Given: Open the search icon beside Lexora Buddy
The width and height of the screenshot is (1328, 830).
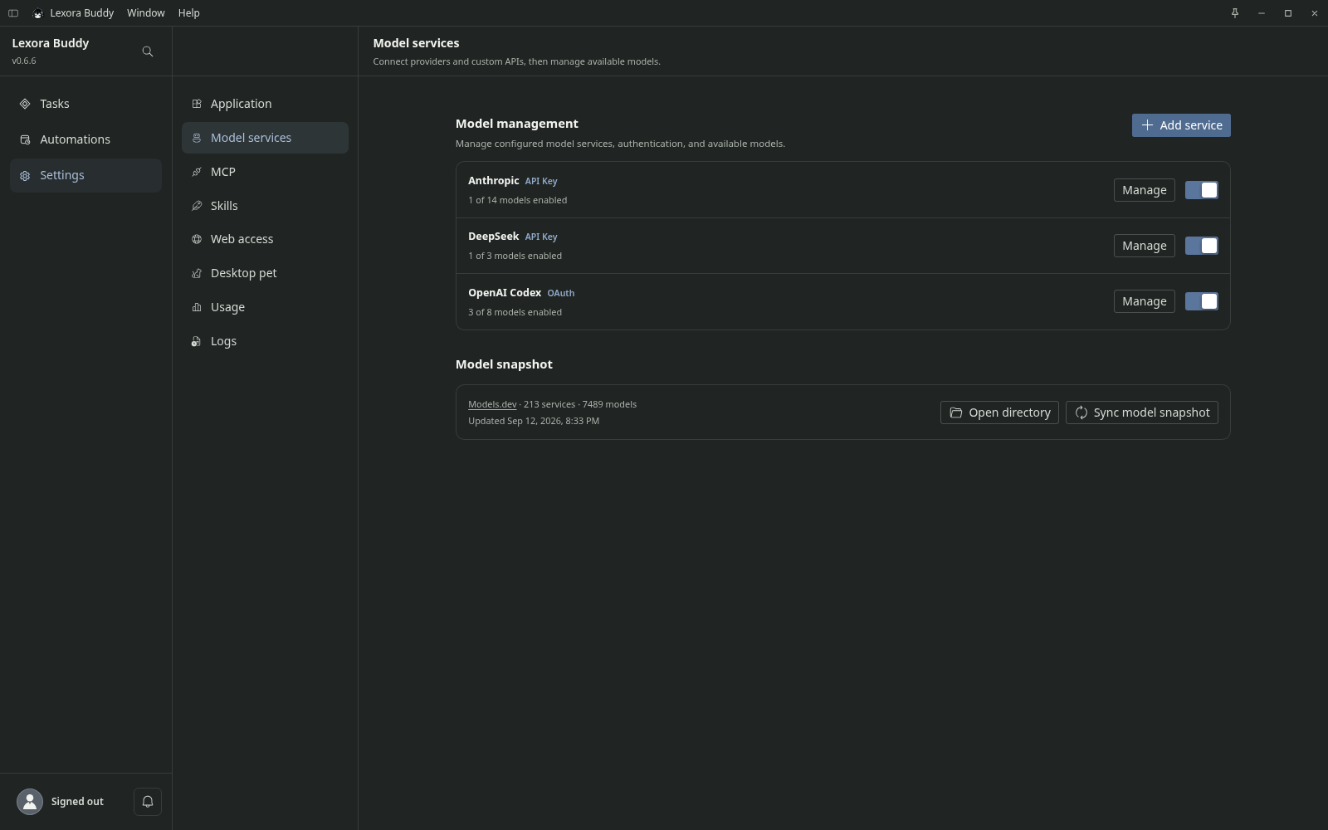Looking at the screenshot, I should (x=148, y=51).
